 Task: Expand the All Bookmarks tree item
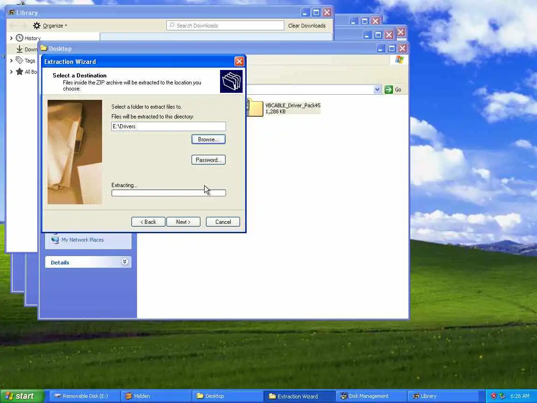tap(11, 72)
